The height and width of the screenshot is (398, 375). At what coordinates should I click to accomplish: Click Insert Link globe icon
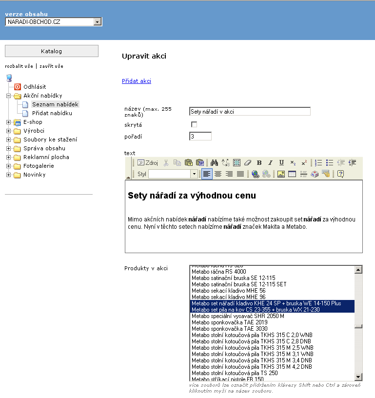tap(255, 174)
